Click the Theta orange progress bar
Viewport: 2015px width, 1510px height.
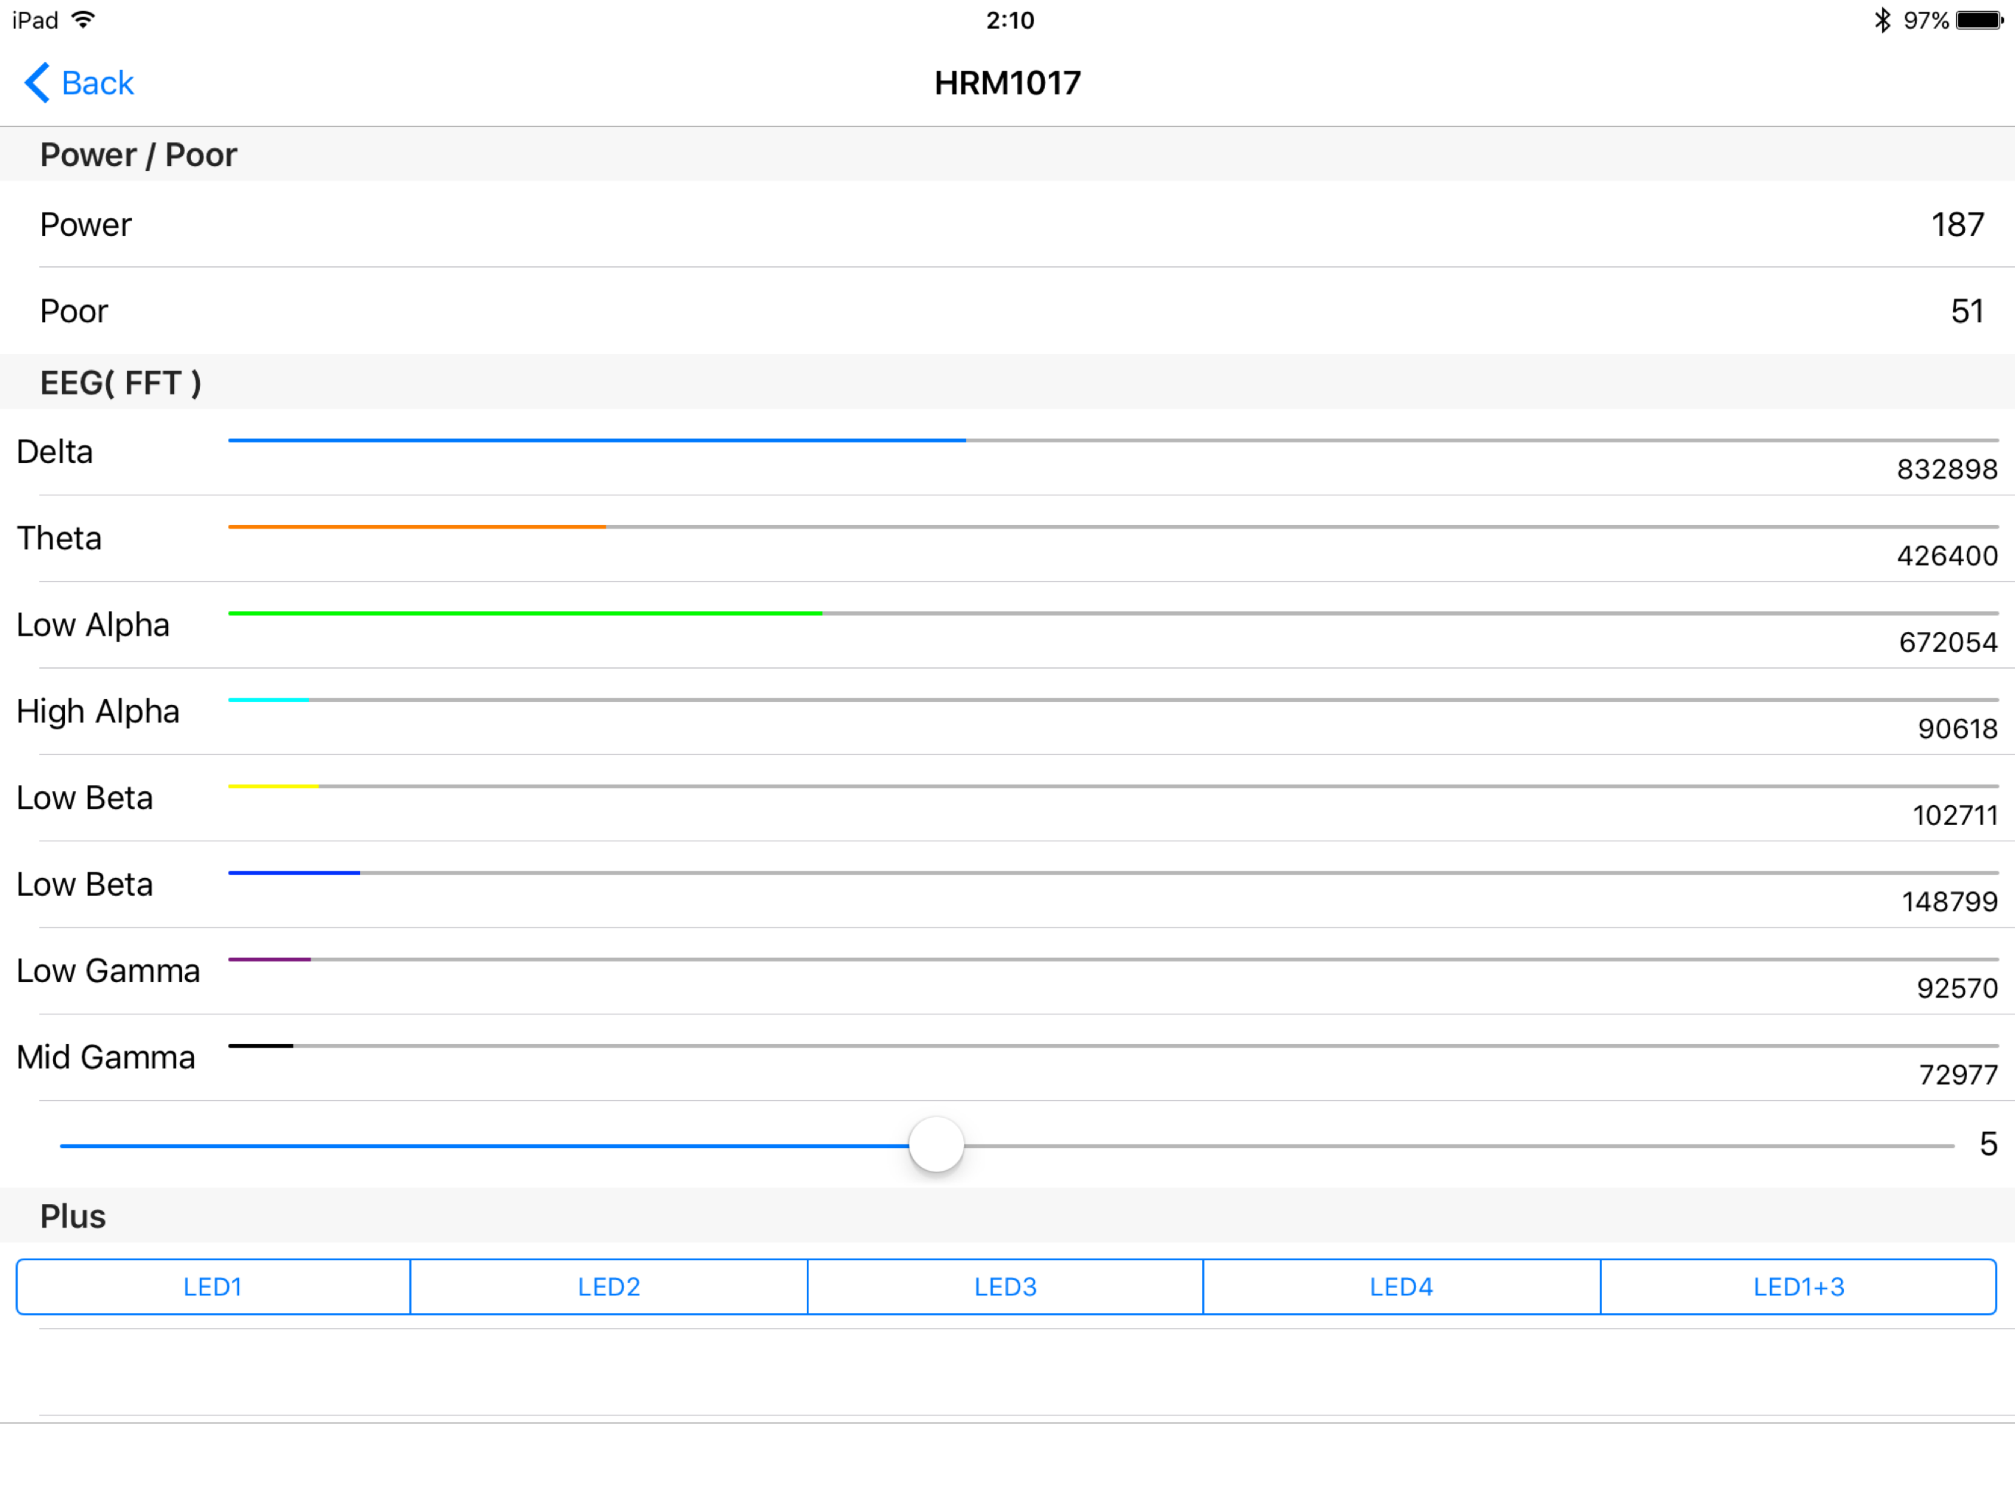click(416, 527)
